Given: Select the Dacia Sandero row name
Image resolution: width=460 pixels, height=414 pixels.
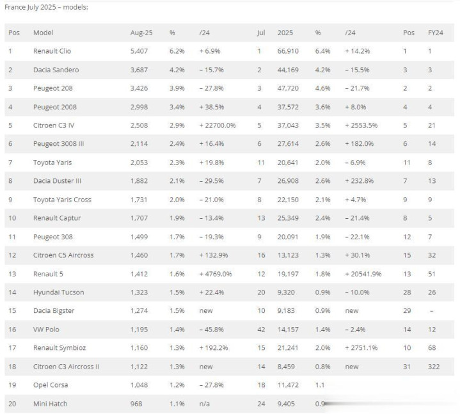Looking at the screenshot, I should tap(56, 70).
